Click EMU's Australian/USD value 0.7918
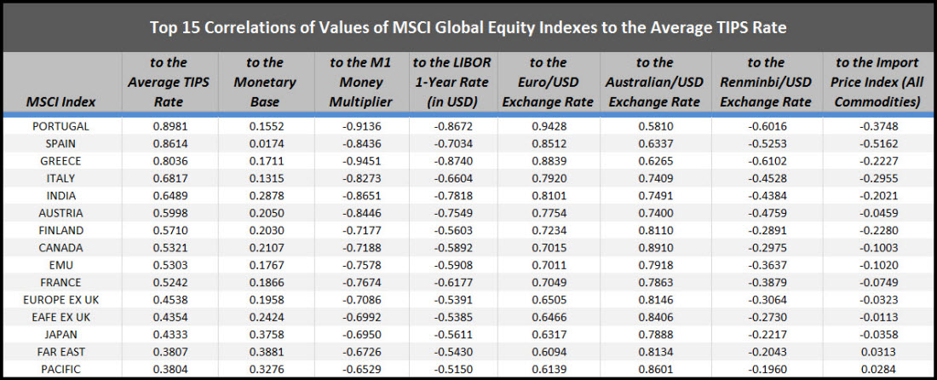 656,265
